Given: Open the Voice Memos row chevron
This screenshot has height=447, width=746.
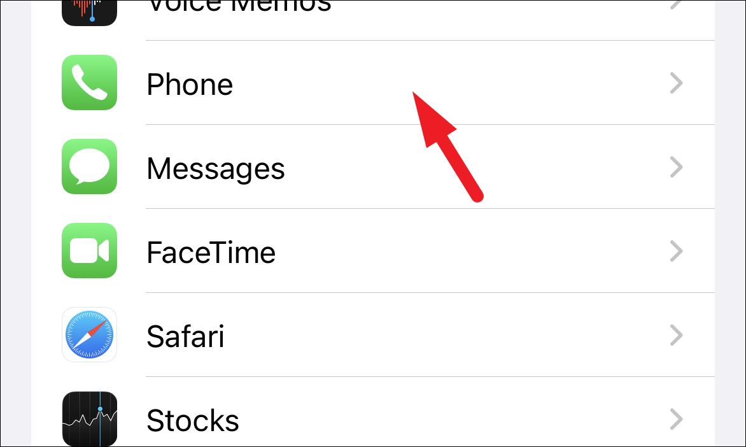Looking at the screenshot, I should 676,4.
